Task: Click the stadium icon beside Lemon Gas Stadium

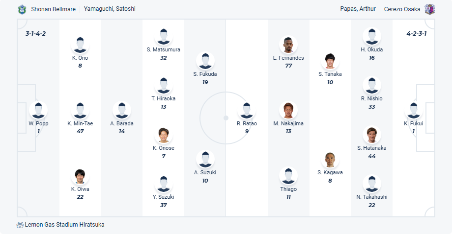Action: pos(20,225)
